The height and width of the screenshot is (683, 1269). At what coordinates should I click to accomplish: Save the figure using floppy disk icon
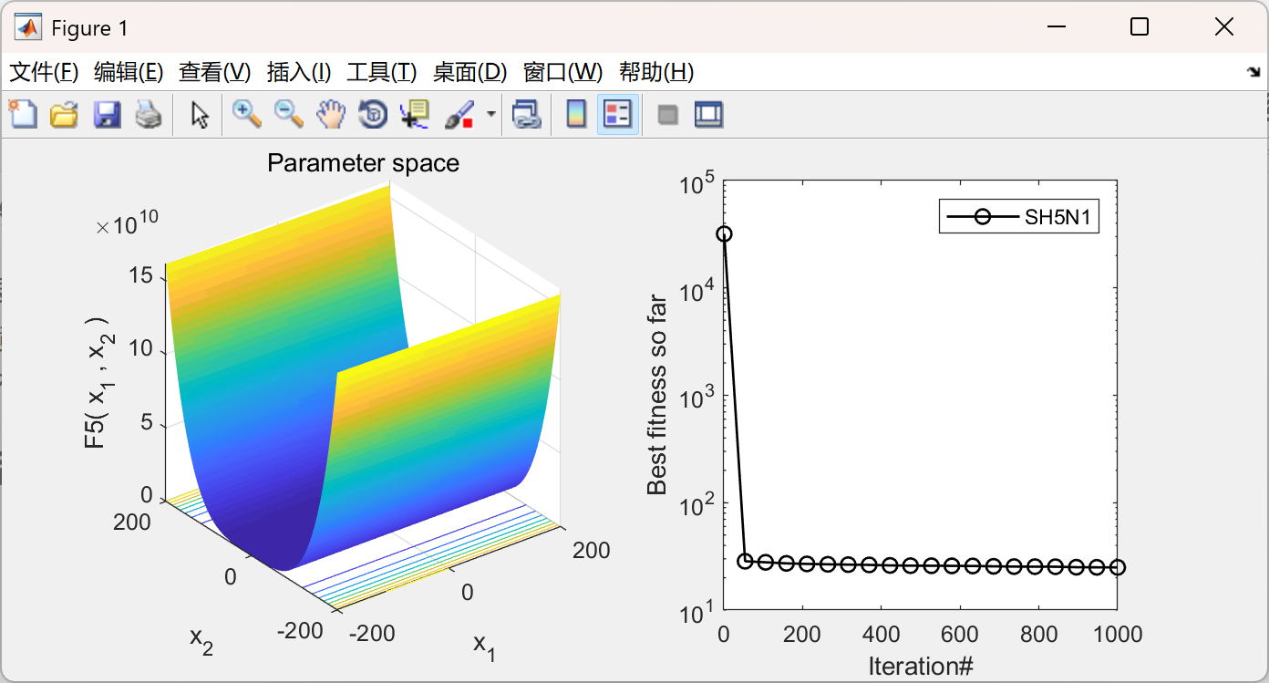107,114
